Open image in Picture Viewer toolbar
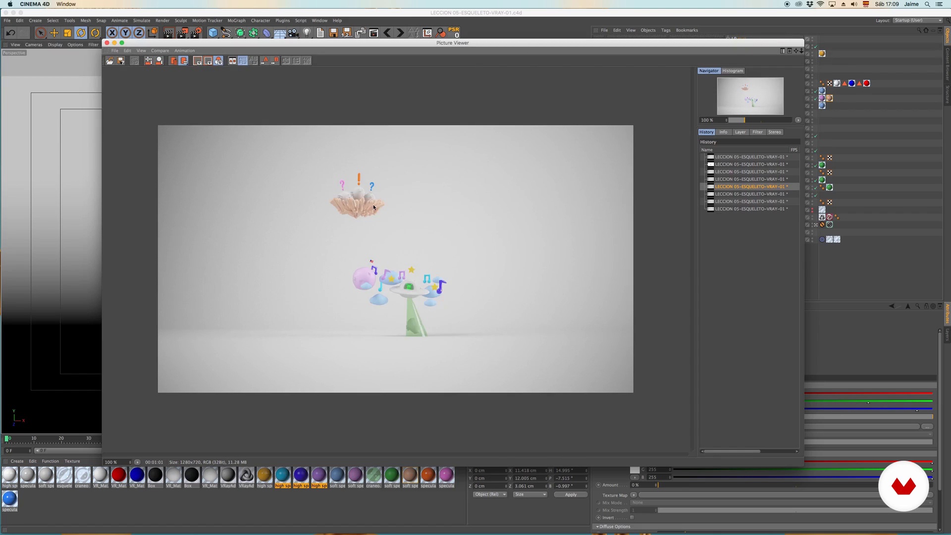The width and height of the screenshot is (951, 535). (x=110, y=61)
